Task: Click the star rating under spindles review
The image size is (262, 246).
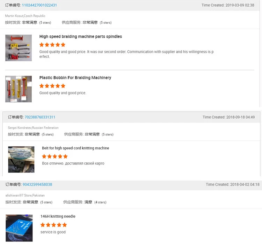Action: [x=52, y=45]
